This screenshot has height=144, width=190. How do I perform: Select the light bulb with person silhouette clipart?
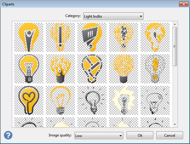[x=29, y=37]
